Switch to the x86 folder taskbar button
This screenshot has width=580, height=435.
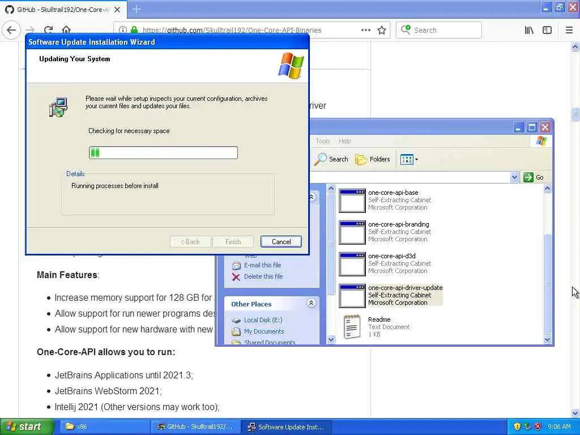coord(104,427)
